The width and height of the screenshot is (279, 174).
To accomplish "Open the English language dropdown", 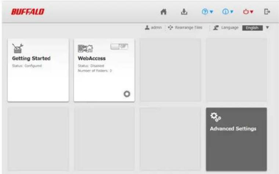I will [252, 28].
